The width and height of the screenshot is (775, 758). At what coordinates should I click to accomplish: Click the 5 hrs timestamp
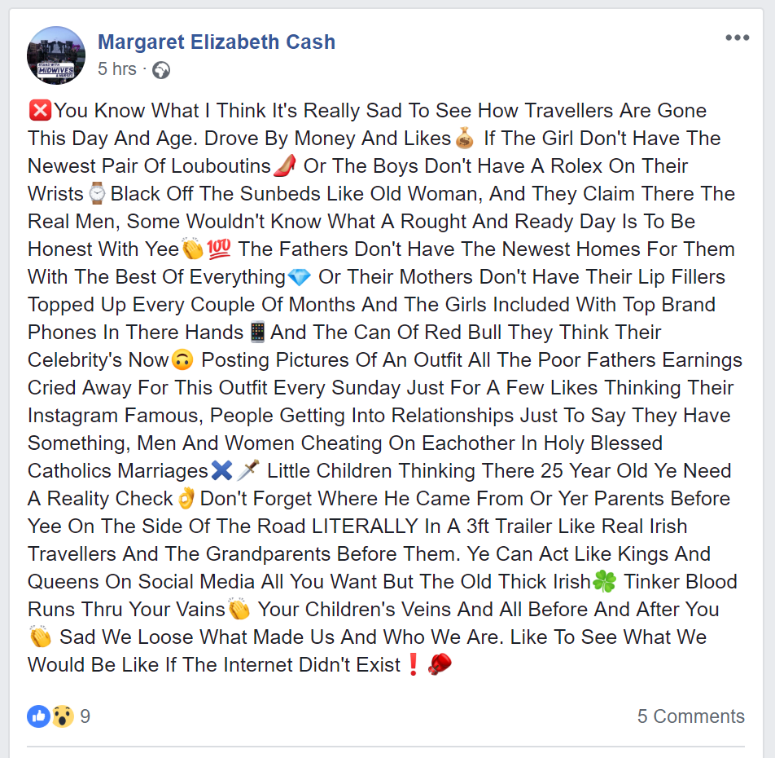116,69
